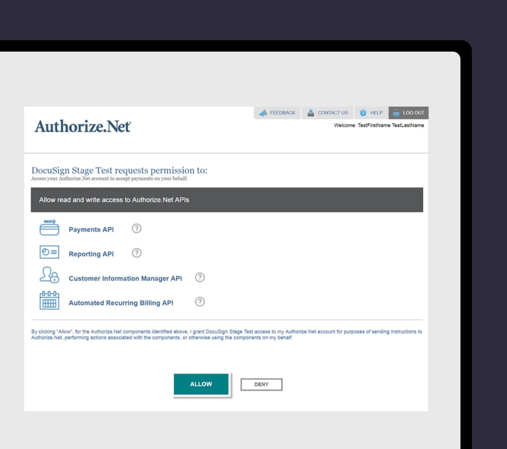Screen dimensions: 507x449
Task: Click Customer Information Manager API label
Action: (x=125, y=278)
